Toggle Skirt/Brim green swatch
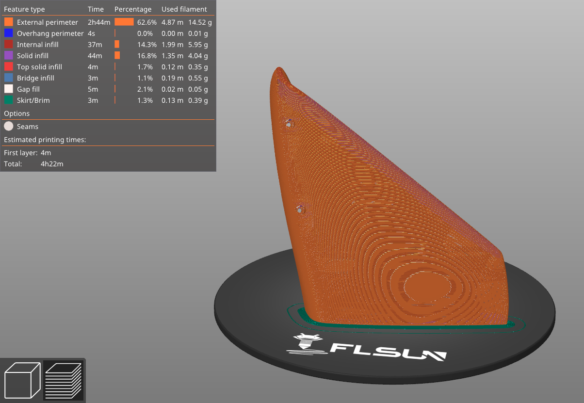584x403 pixels. tap(9, 100)
